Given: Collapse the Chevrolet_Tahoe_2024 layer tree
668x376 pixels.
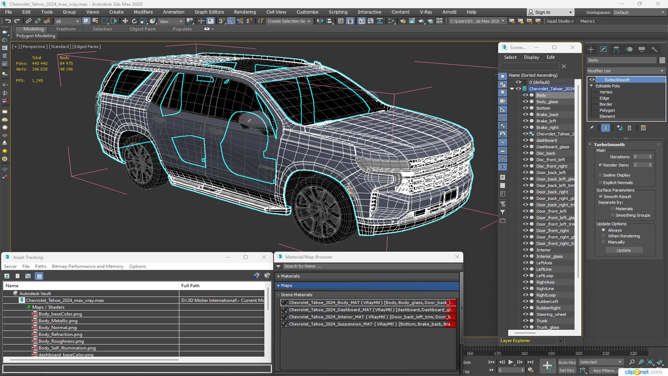Looking at the screenshot, I should point(512,89).
